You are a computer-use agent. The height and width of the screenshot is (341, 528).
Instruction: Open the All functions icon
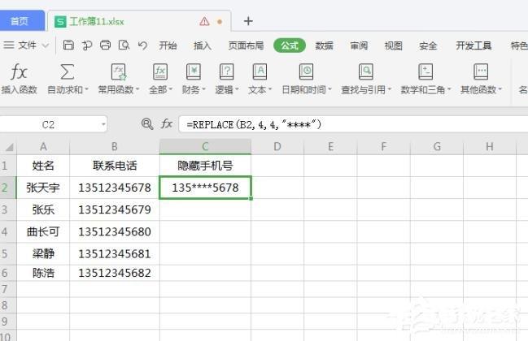[x=160, y=72]
